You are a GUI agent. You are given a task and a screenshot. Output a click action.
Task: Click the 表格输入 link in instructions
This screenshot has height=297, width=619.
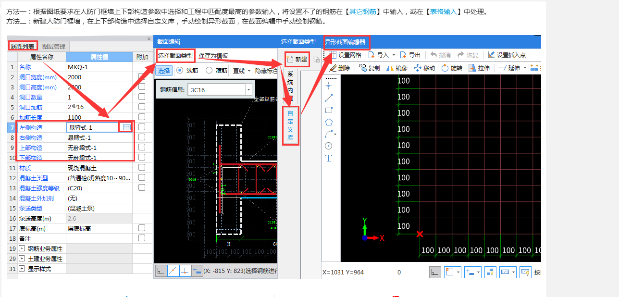[x=444, y=12]
